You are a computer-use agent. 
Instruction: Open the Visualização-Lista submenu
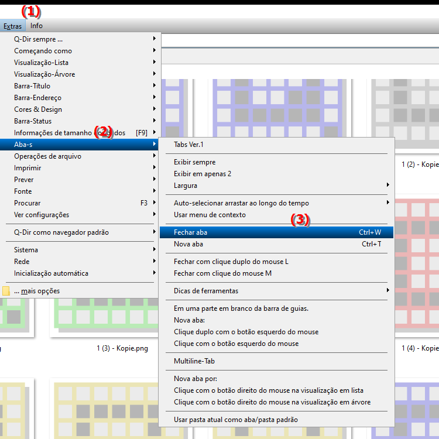[x=80, y=63]
